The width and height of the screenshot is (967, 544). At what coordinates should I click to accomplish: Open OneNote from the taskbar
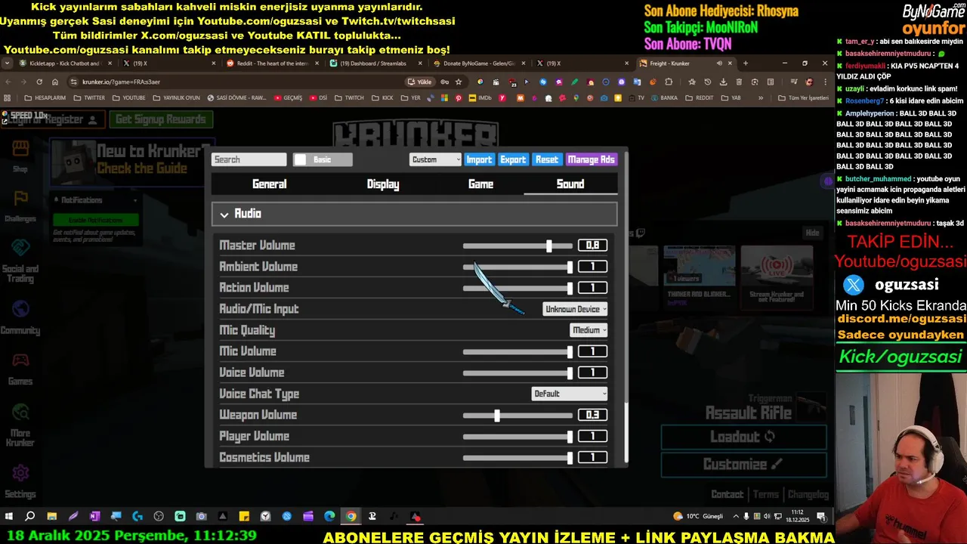coord(94,517)
